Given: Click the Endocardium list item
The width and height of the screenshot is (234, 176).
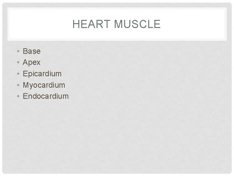Looking at the screenshot, I should (x=46, y=96).
